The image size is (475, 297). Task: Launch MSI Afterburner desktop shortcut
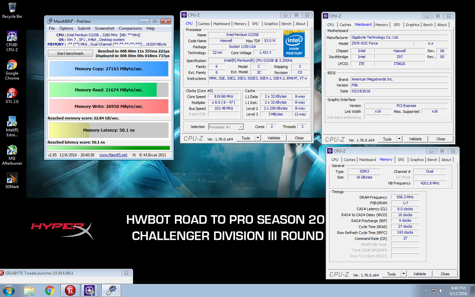click(x=12, y=155)
